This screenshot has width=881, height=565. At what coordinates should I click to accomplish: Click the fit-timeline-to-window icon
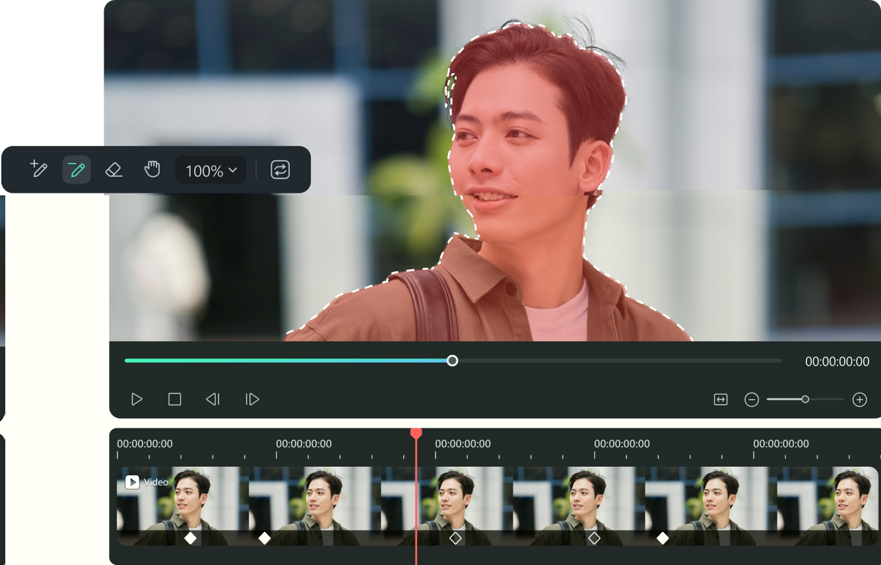[x=721, y=399]
